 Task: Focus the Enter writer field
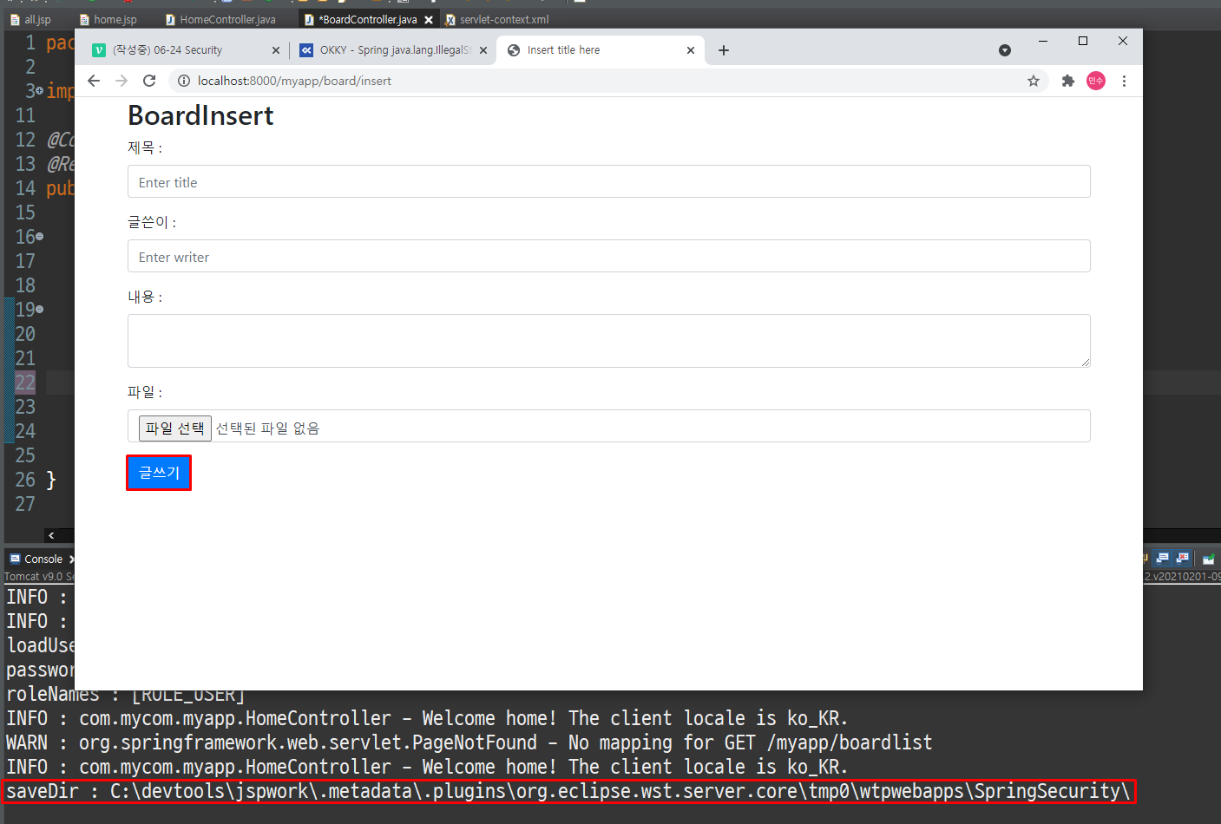tap(608, 257)
